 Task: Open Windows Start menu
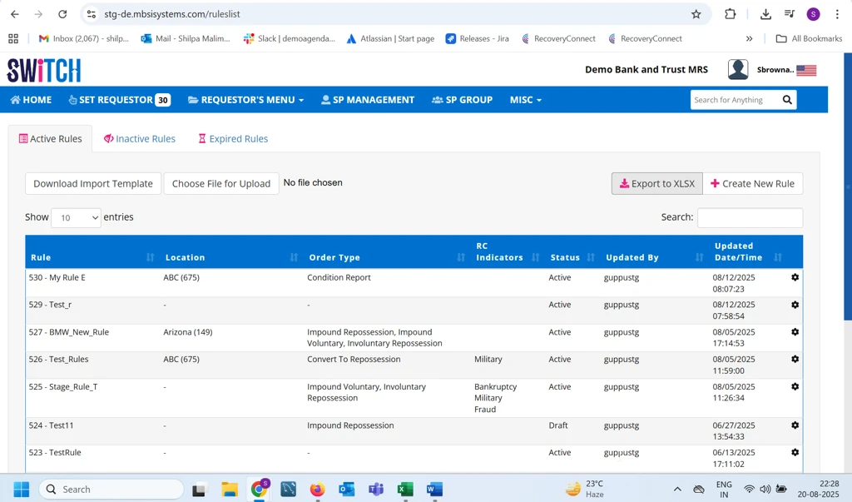pos(21,490)
